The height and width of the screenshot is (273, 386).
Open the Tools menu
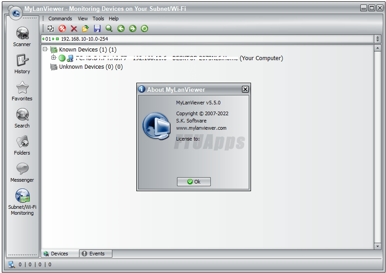98,19
